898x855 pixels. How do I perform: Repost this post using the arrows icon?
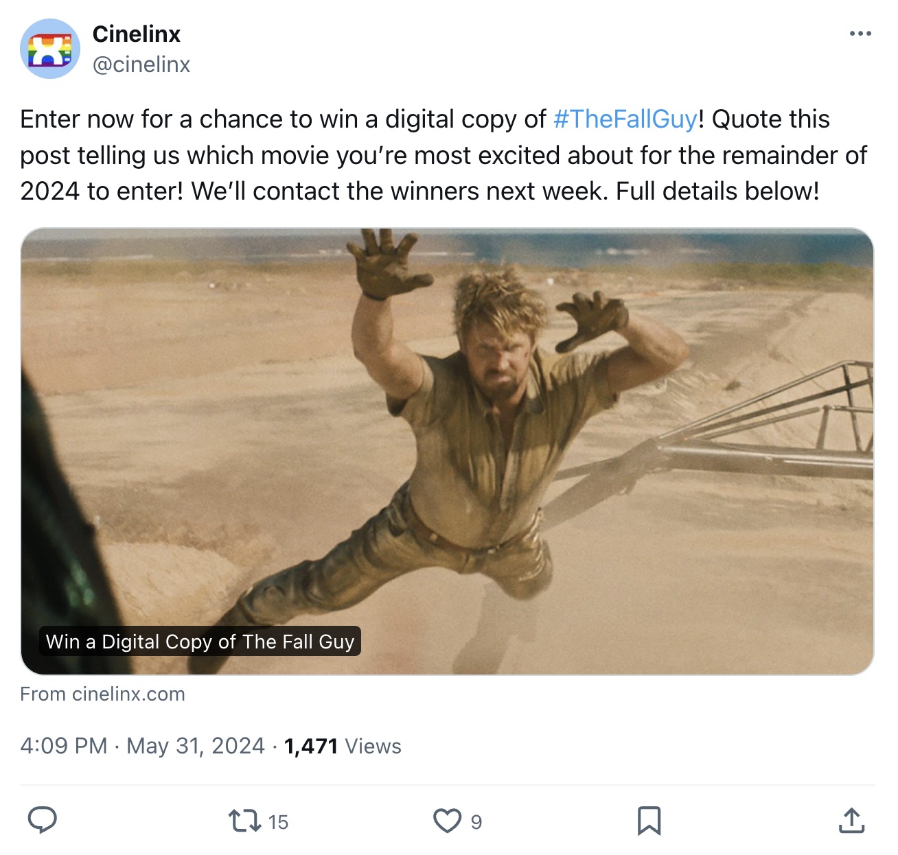click(x=244, y=821)
